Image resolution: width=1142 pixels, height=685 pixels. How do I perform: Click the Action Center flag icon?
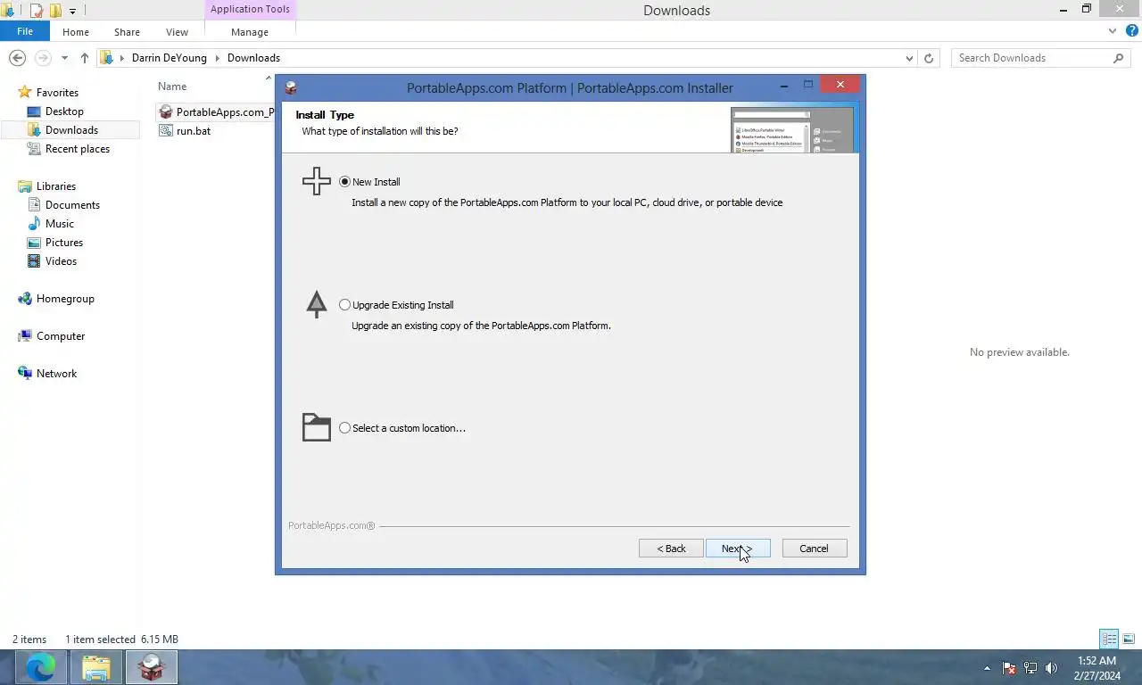1009,667
